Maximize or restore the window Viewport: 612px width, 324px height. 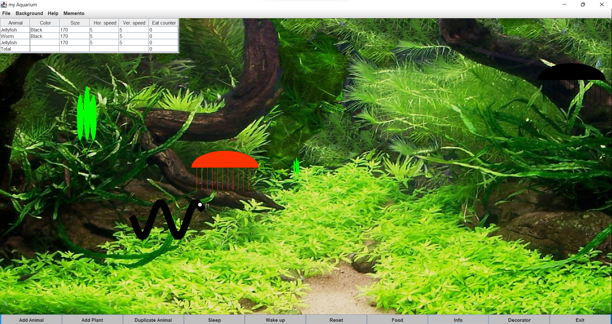[x=583, y=4]
